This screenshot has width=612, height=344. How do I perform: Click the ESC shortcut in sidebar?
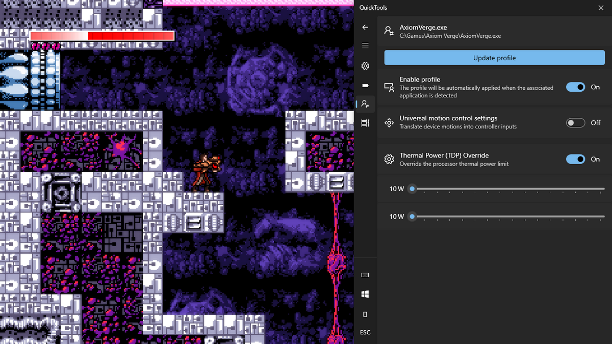click(x=365, y=332)
